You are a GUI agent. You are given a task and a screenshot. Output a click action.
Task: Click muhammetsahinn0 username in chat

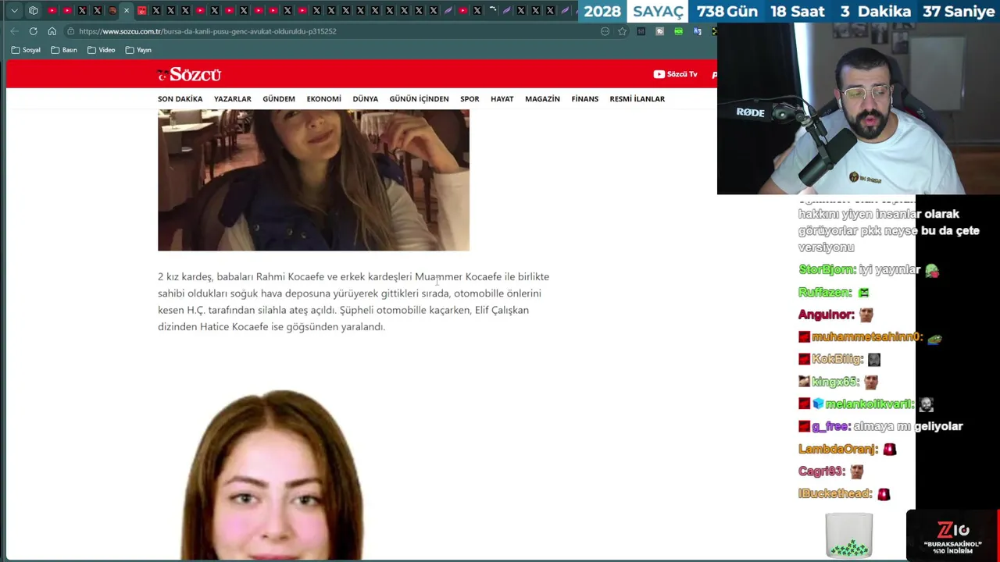coord(867,337)
